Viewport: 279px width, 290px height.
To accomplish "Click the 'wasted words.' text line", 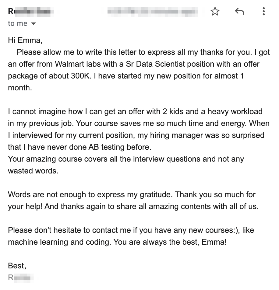I will point(33,171).
